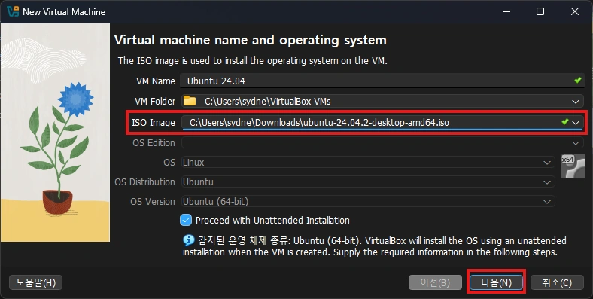Click the yellow folder icon in VM Folder
Viewport: 593px width, 299px height.
point(190,101)
